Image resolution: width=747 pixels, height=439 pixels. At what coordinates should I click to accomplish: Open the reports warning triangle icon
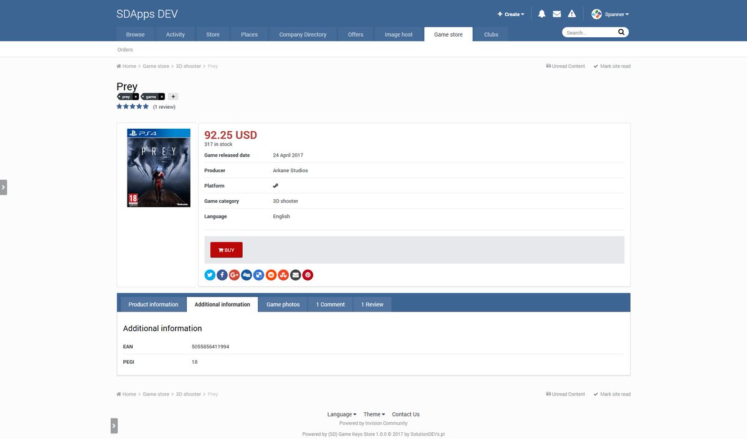tap(572, 14)
